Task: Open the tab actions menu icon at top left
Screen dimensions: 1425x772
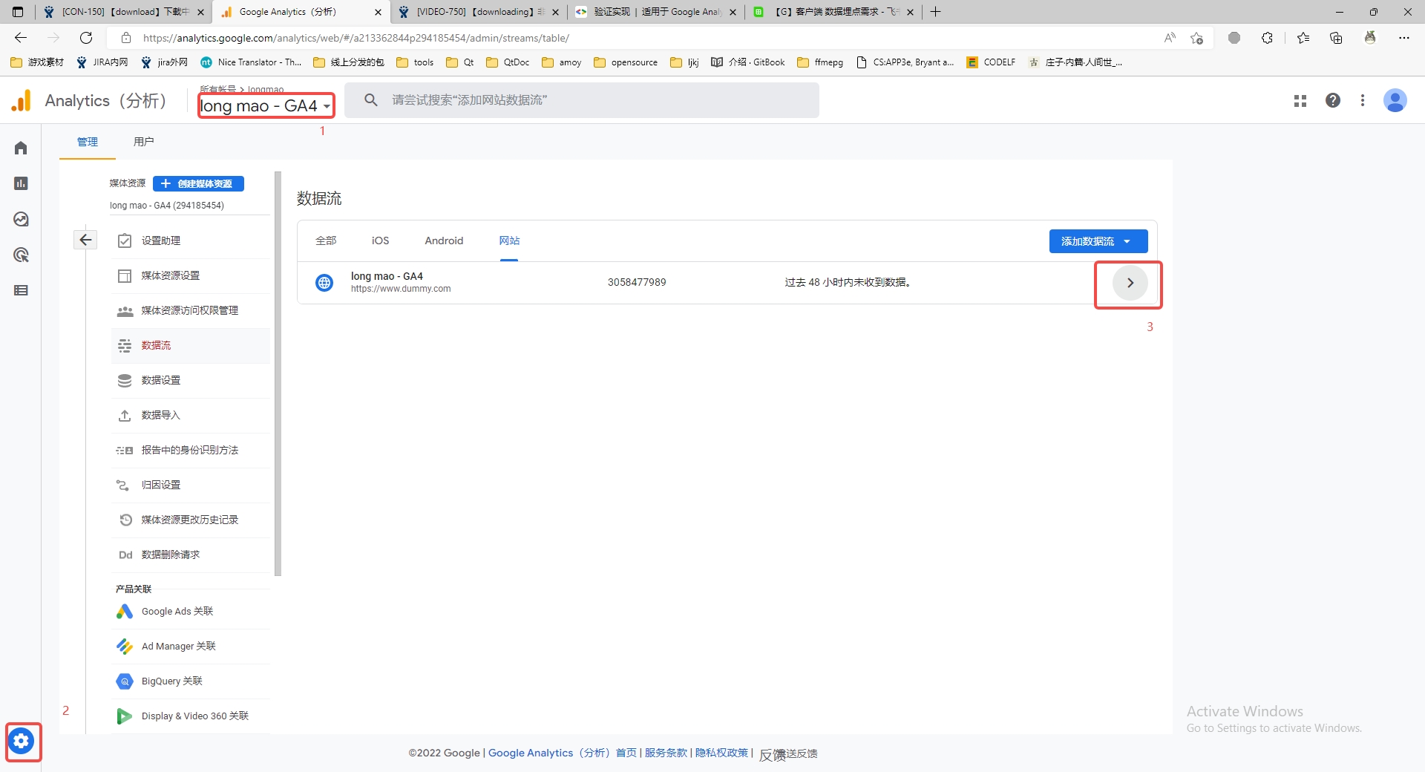Action: point(18,11)
